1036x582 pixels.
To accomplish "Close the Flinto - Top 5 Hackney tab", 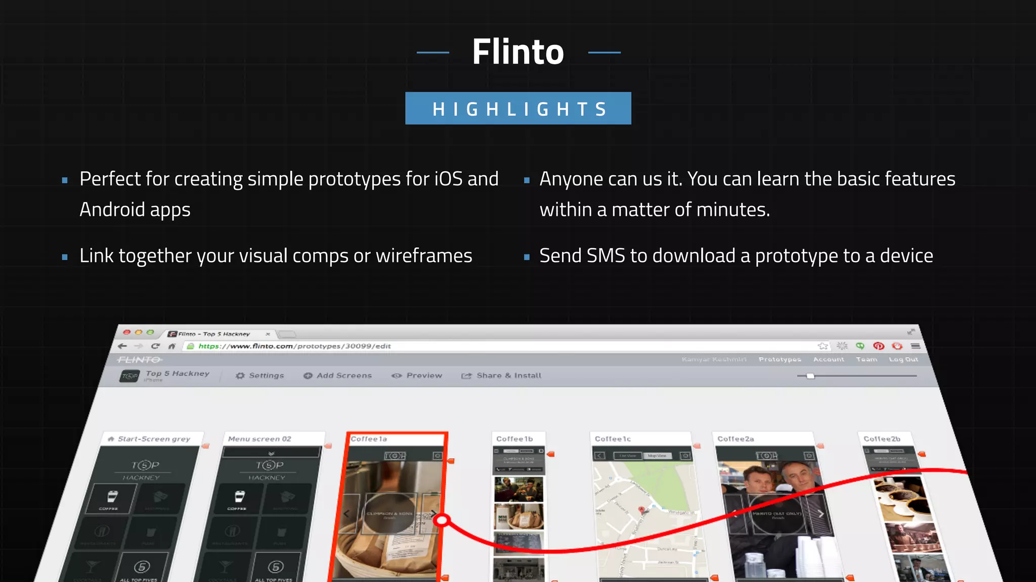I will [x=268, y=334].
